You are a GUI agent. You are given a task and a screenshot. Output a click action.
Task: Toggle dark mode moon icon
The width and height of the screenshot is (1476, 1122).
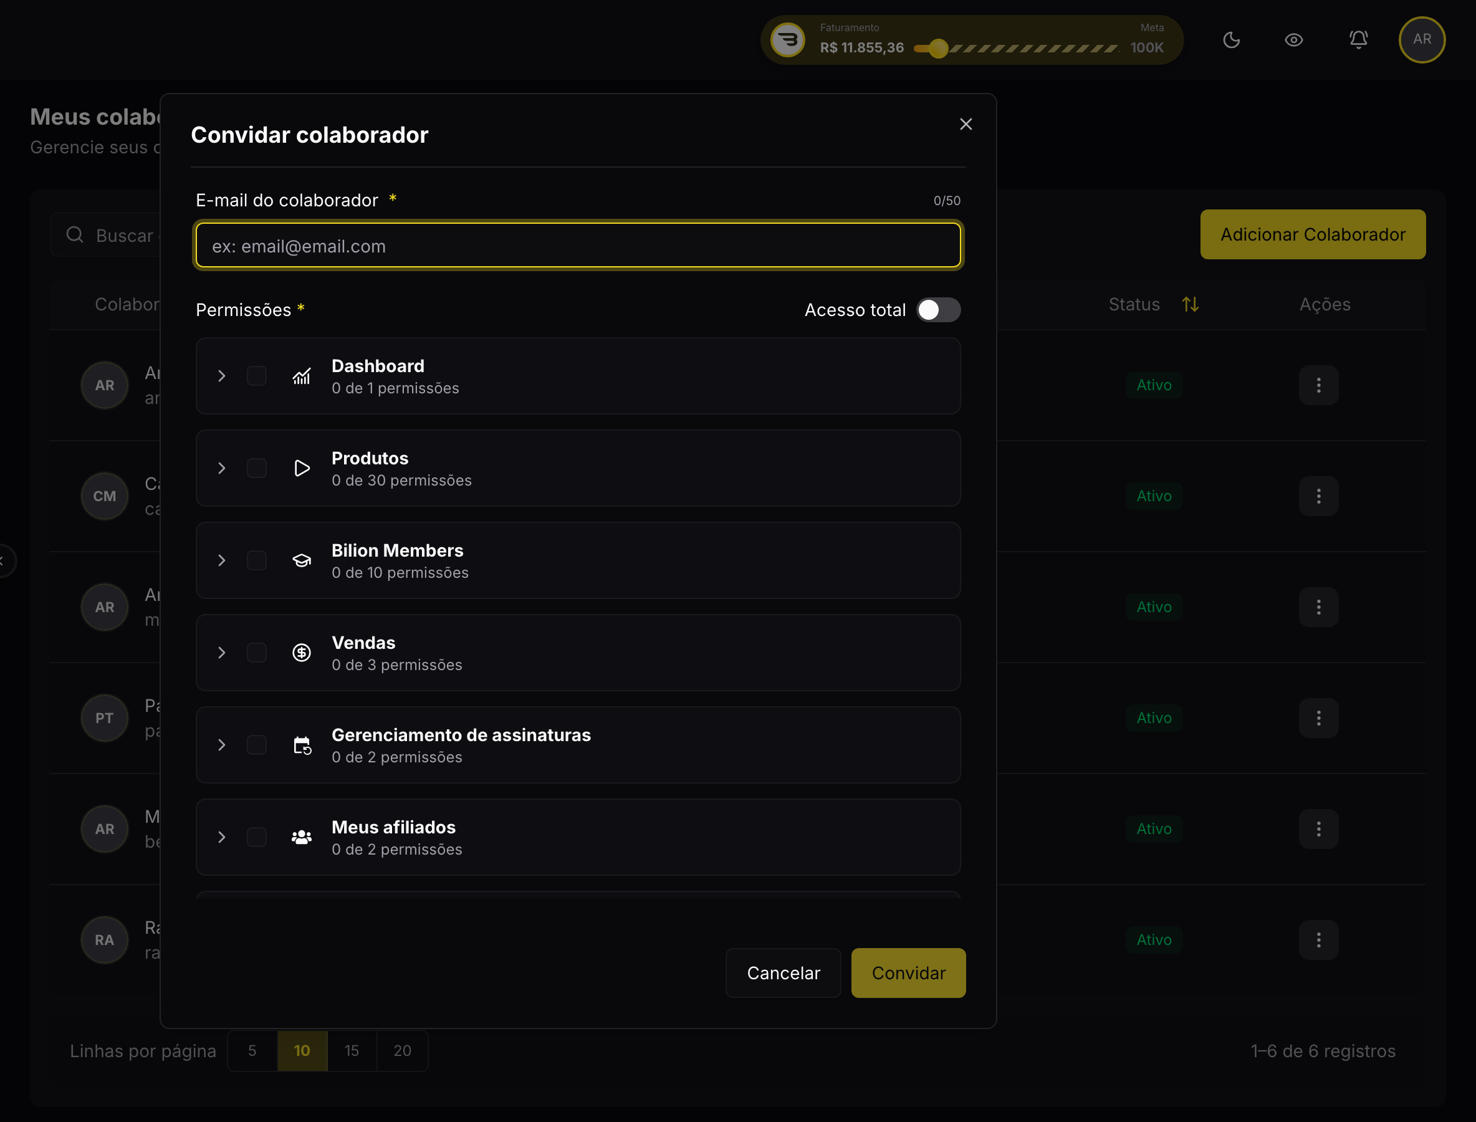point(1231,40)
